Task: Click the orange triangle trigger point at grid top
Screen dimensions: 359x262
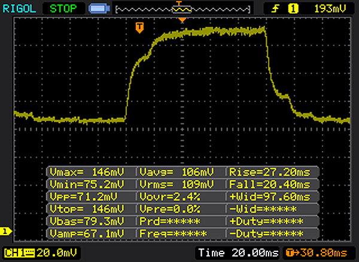Action: (x=182, y=20)
